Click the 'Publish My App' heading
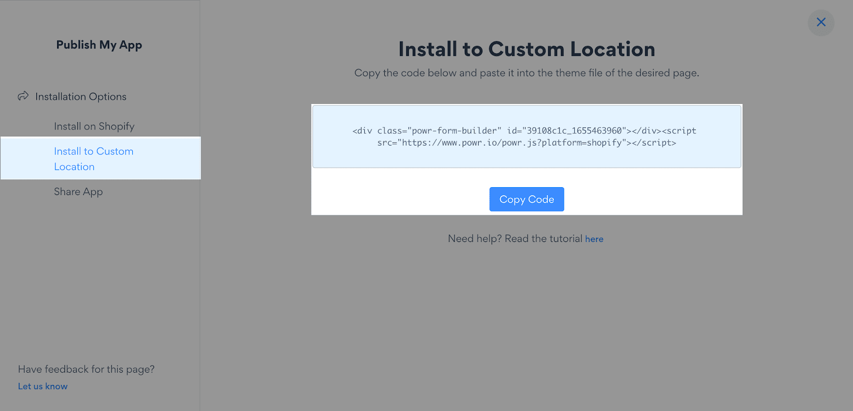853x411 pixels. pos(99,45)
